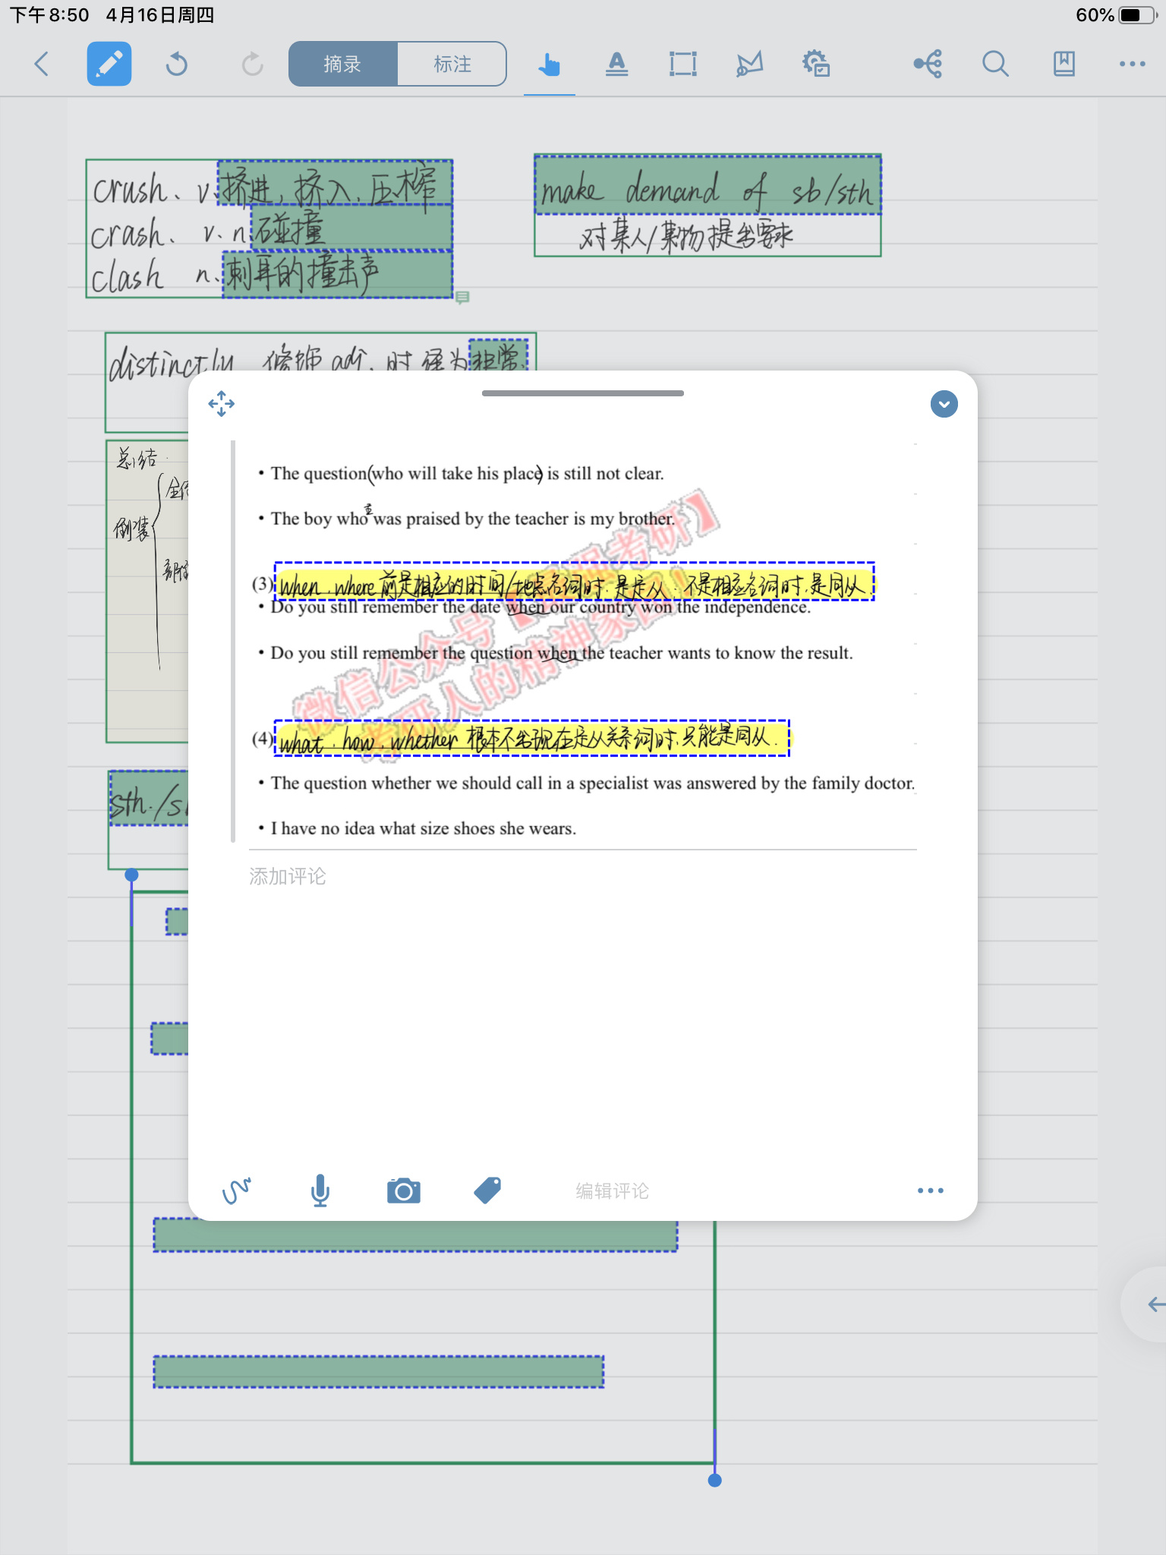Undo the last action
This screenshot has height=1555, width=1166.
pyautogui.click(x=176, y=65)
